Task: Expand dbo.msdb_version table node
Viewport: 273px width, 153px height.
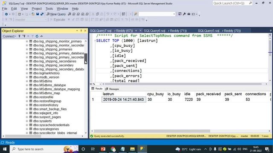Action: [27, 77]
